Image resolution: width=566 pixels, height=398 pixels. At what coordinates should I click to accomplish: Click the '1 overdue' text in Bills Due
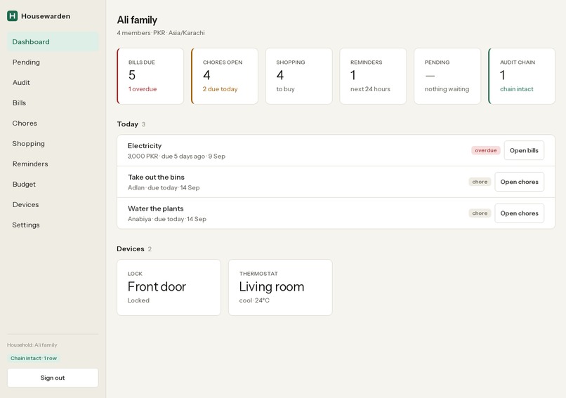[x=143, y=89]
